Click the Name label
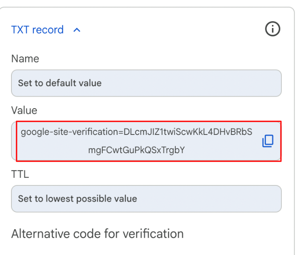The height and width of the screenshot is (255, 303). click(25, 59)
